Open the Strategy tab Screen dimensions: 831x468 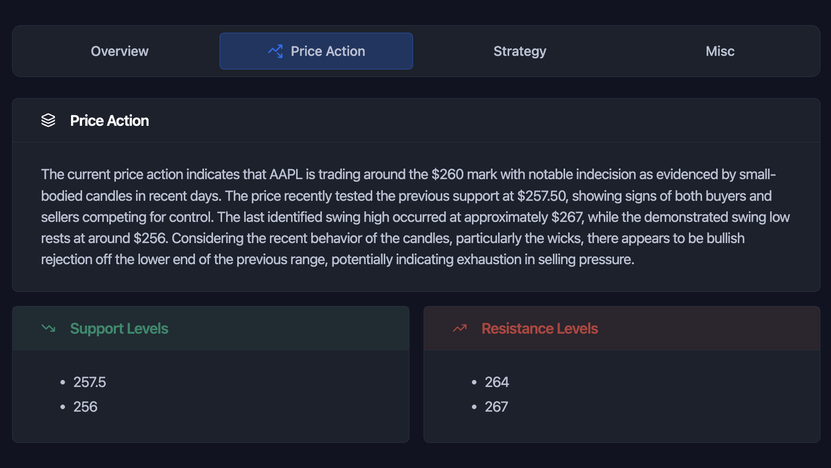[x=520, y=51]
